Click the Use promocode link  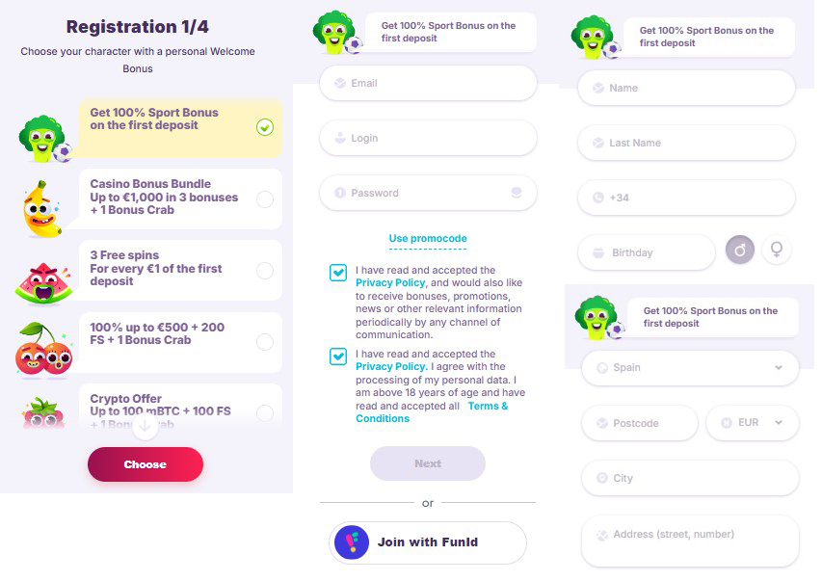point(428,239)
